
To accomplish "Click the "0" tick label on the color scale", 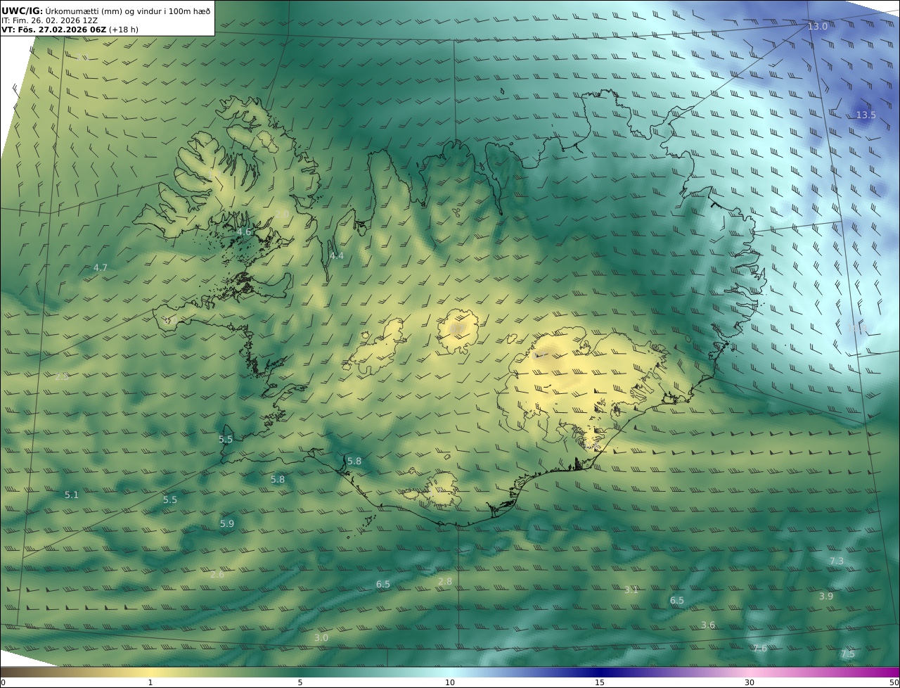I will (x=3, y=682).
